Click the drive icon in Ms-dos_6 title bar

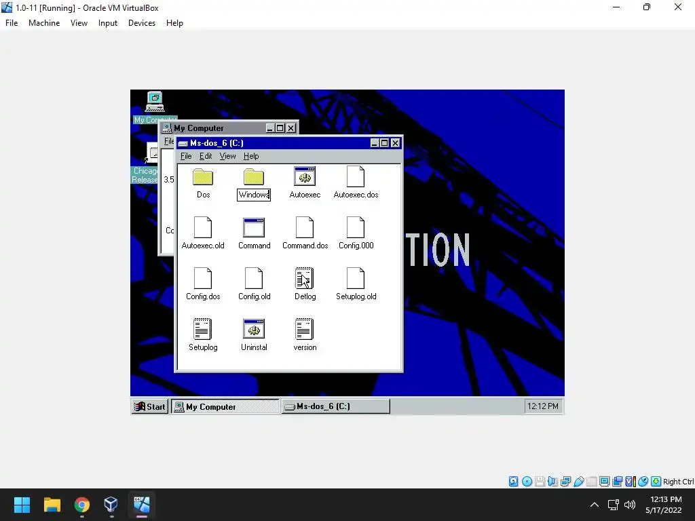coord(183,143)
